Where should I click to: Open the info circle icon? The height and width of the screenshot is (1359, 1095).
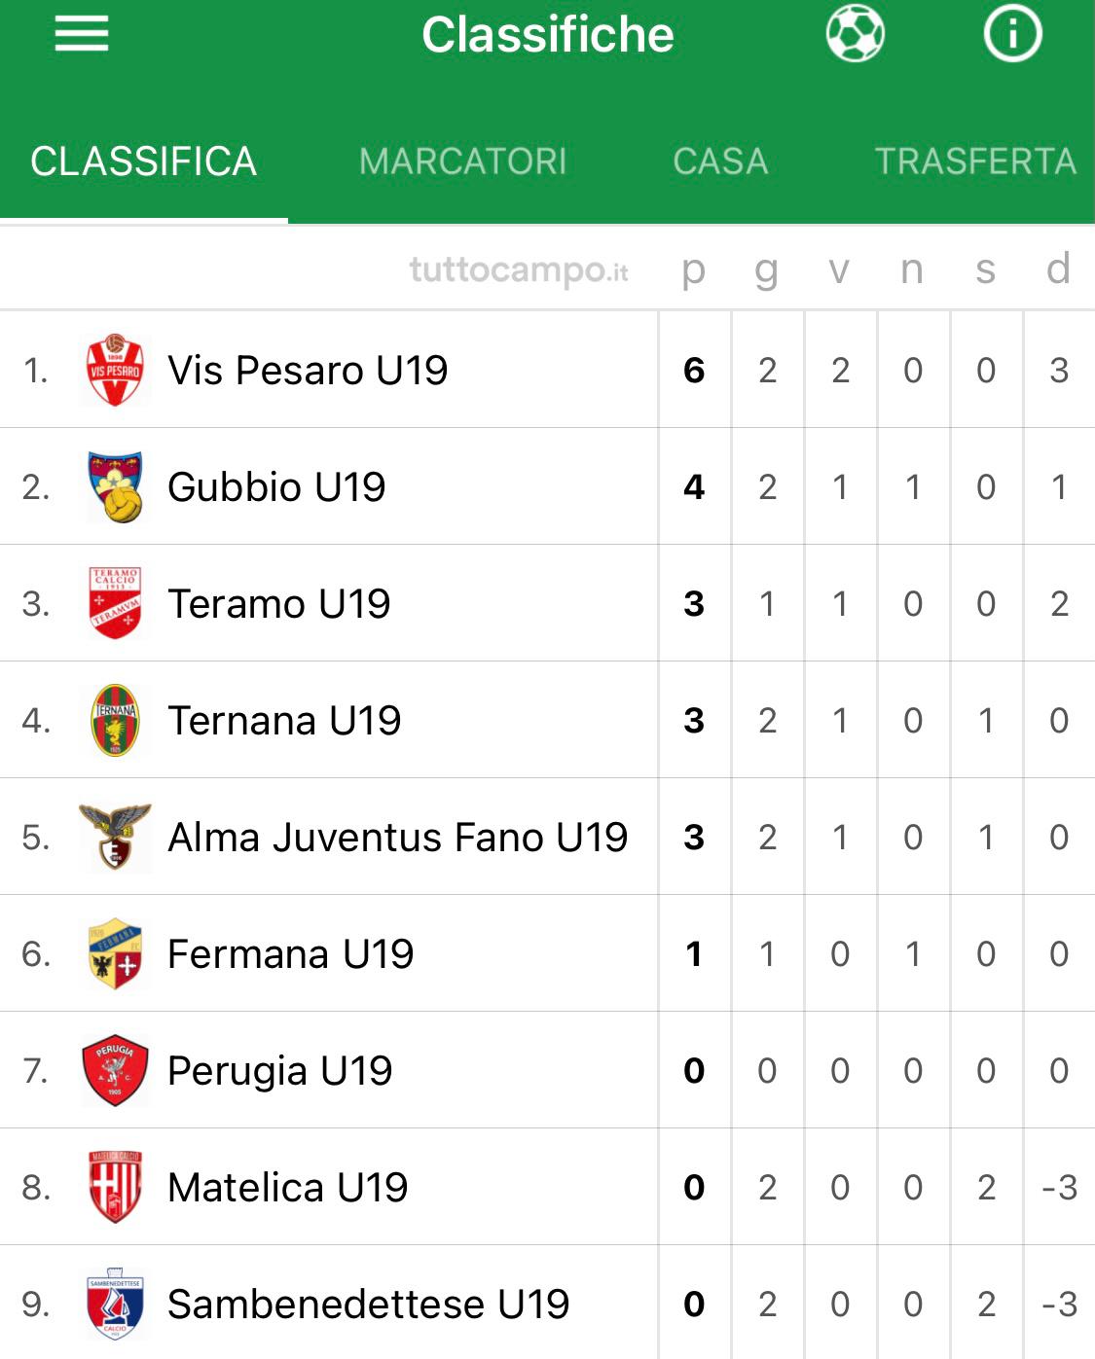(x=1012, y=35)
